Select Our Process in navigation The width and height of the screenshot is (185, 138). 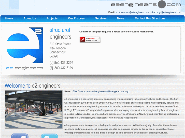click(x=76, y=18)
